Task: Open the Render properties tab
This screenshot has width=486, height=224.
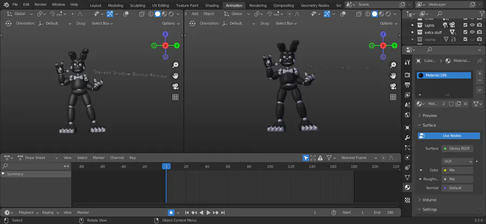Action: (407, 74)
